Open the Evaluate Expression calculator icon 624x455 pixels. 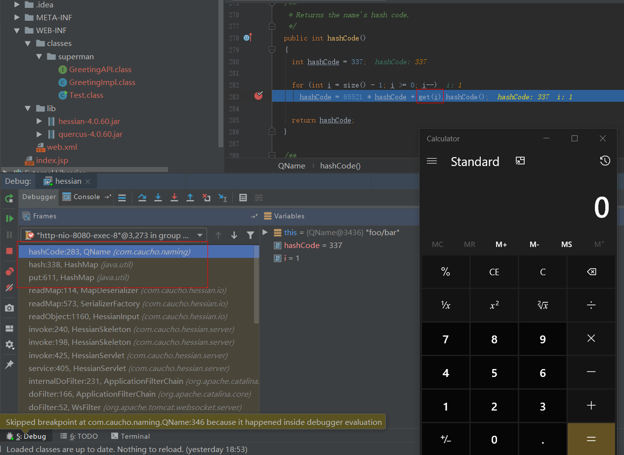click(x=243, y=198)
